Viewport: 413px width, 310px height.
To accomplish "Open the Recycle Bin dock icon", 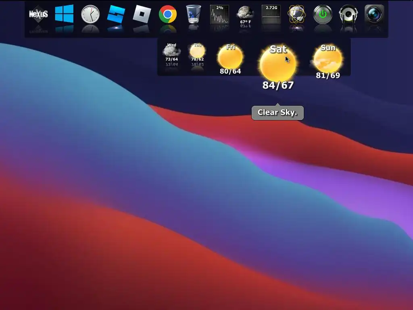I will (x=194, y=14).
